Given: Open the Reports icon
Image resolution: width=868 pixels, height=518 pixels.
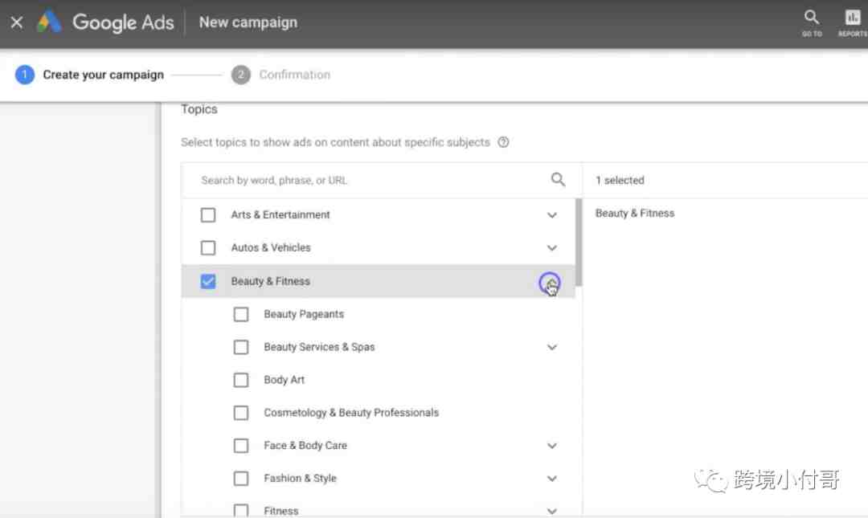Looking at the screenshot, I should (x=853, y=22).
